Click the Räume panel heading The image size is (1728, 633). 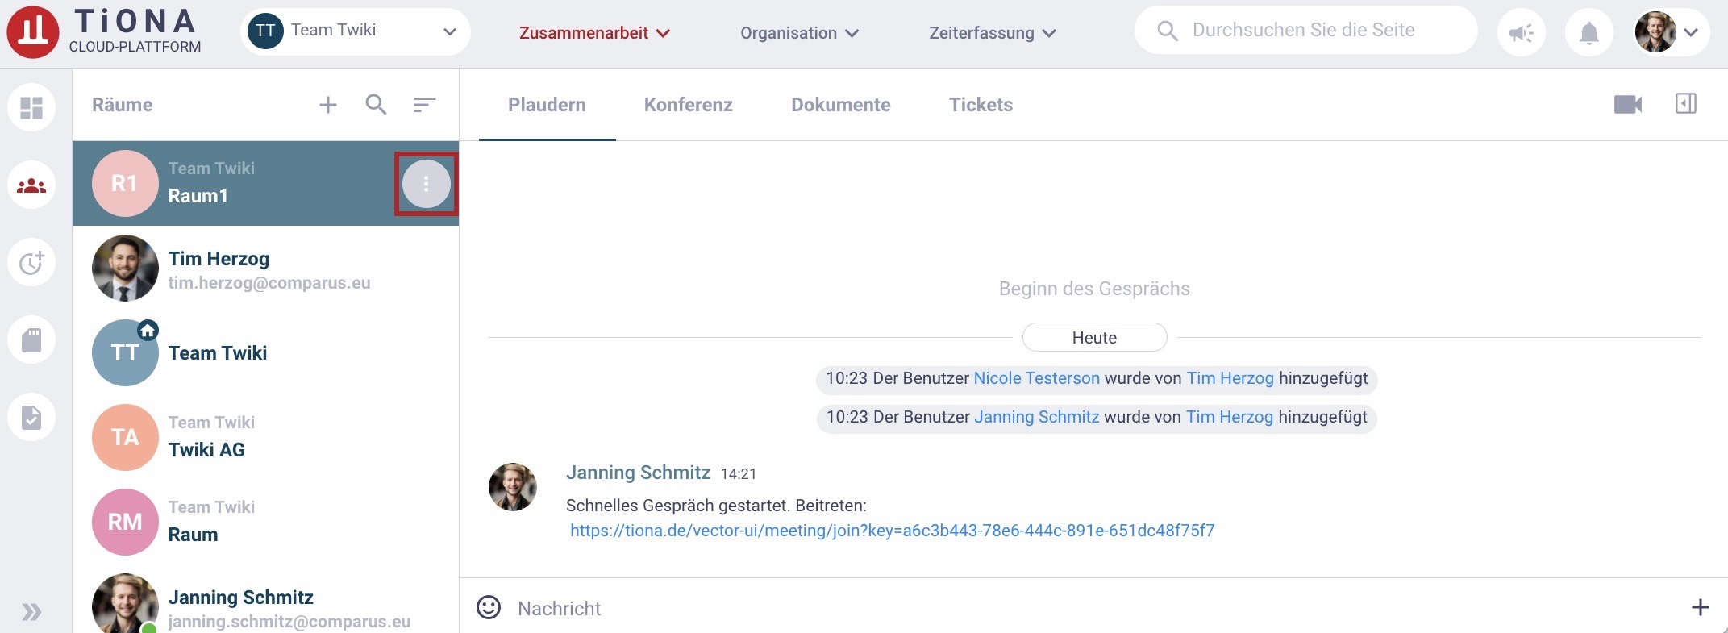(x=122, y=105)
